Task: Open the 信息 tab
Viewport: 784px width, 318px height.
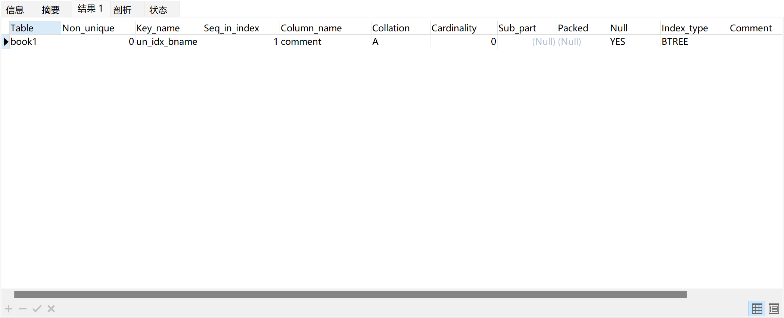Action: point(15,10)
